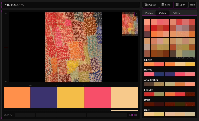
Task: Switch to the Photos tab
Action: click(x=149, y=13)
